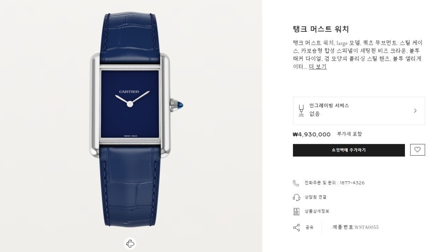433x252 pixels.
Task: Add watch to shopping bag button
Action: 349,150
